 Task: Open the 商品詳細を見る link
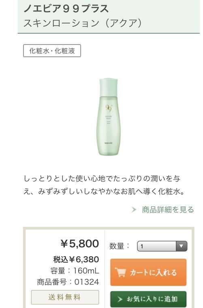click(x=167, y=210)
